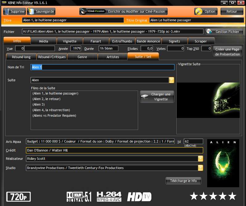Click the Nom de Tri field

(x=102, y=67)
